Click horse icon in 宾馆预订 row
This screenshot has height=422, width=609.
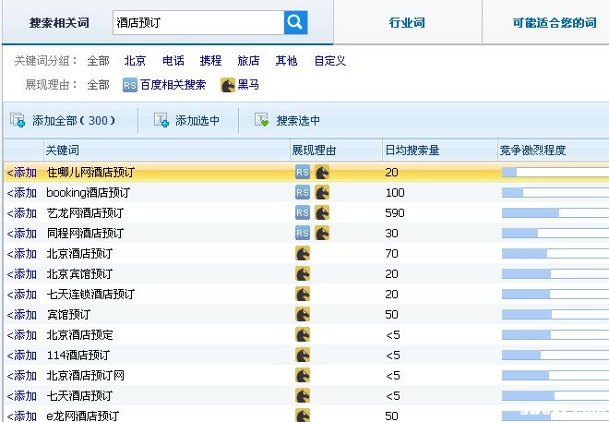303,314
